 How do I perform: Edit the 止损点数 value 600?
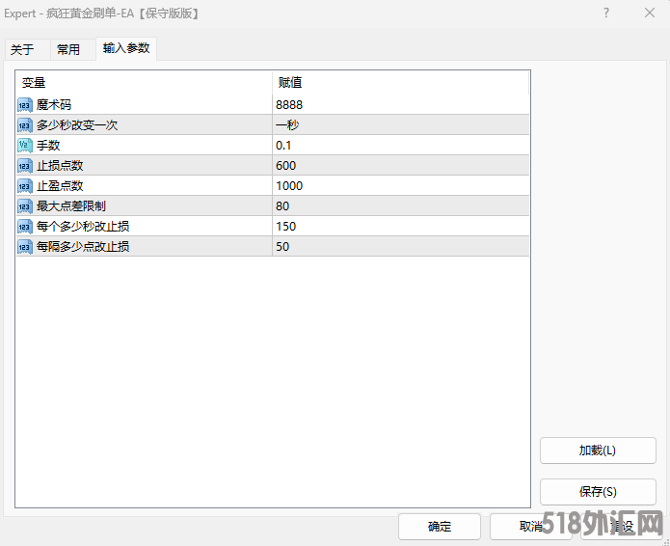(x=400, y=166)
